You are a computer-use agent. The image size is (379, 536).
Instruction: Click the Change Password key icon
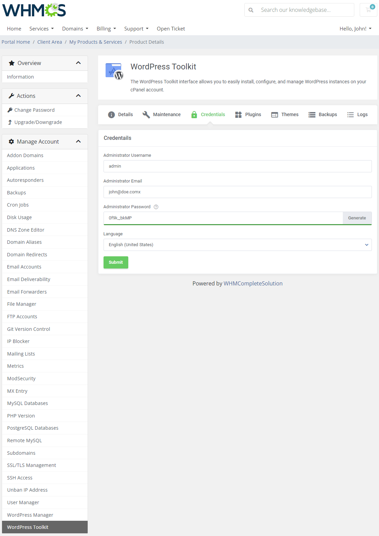tap(10, 110)
